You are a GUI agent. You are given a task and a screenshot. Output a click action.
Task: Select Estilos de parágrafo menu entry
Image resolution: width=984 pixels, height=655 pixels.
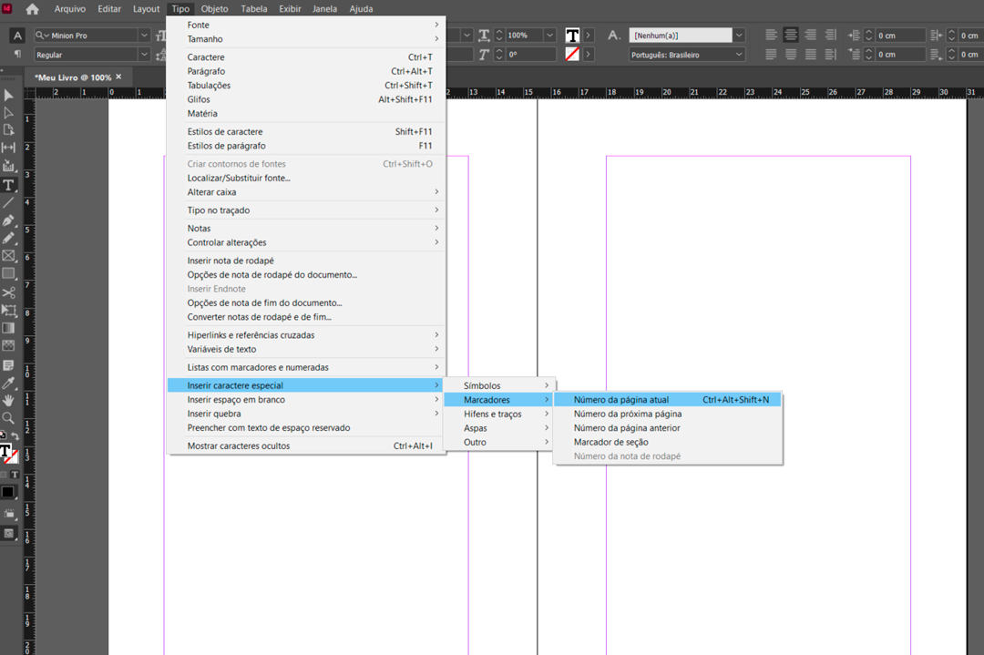(x=225, y=146)
